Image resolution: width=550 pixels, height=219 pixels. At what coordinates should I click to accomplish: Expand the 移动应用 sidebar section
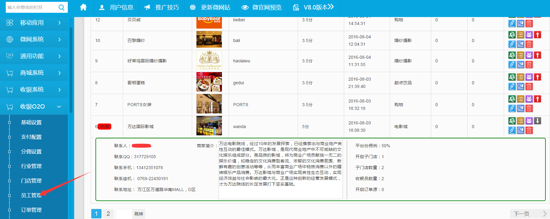coord(34,23)
